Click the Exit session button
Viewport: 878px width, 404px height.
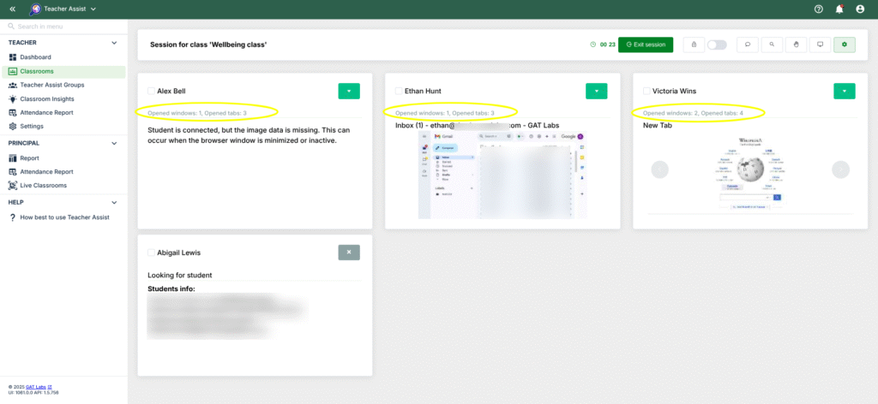tap(646, 45)
